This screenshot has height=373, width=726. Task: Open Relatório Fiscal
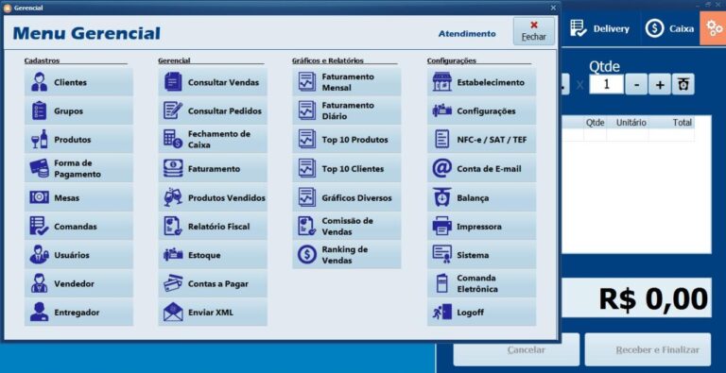(x=213, y=227)
